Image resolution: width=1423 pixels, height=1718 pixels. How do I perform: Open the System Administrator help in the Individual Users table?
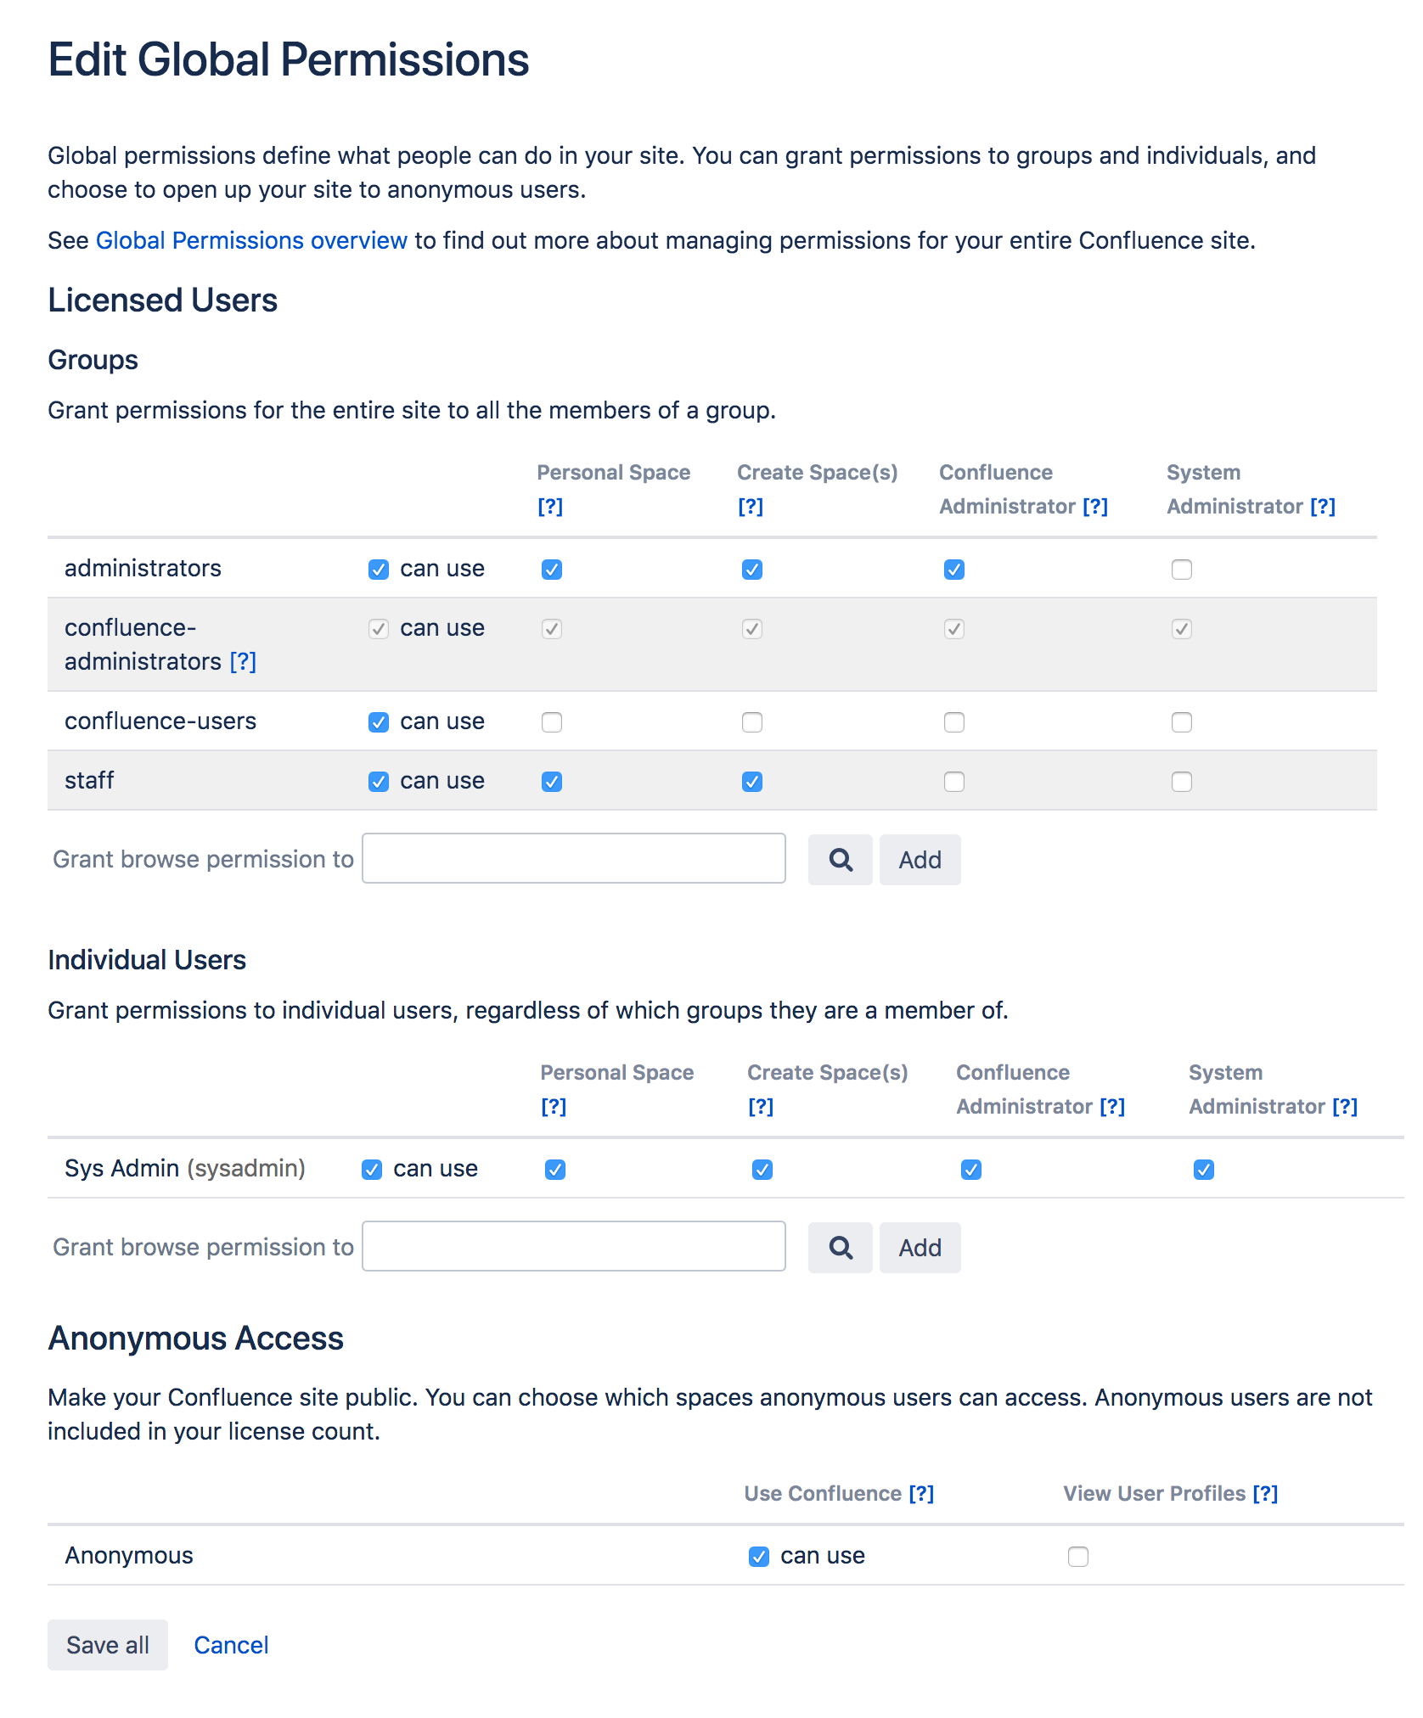pos(1345,1107)
